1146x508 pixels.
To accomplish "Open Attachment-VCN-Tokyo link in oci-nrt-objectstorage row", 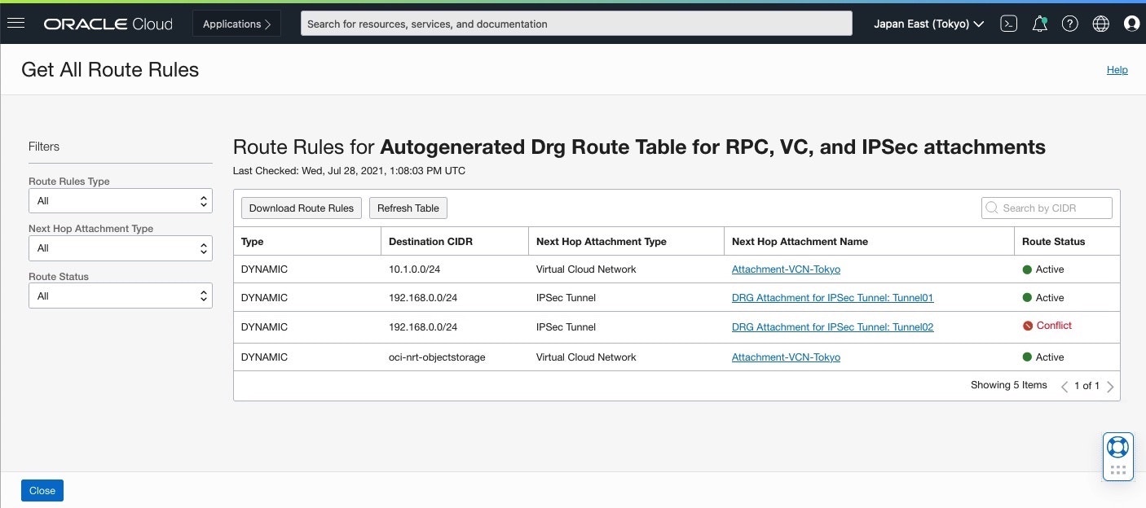I will point(786,357).
